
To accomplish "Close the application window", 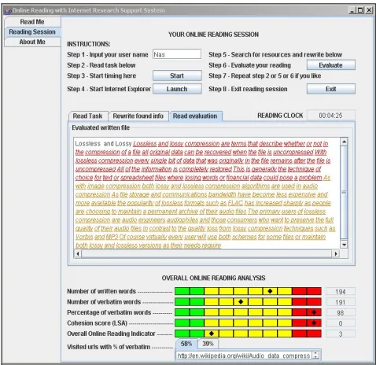I will pyautogui.click(x=369, y=10).
